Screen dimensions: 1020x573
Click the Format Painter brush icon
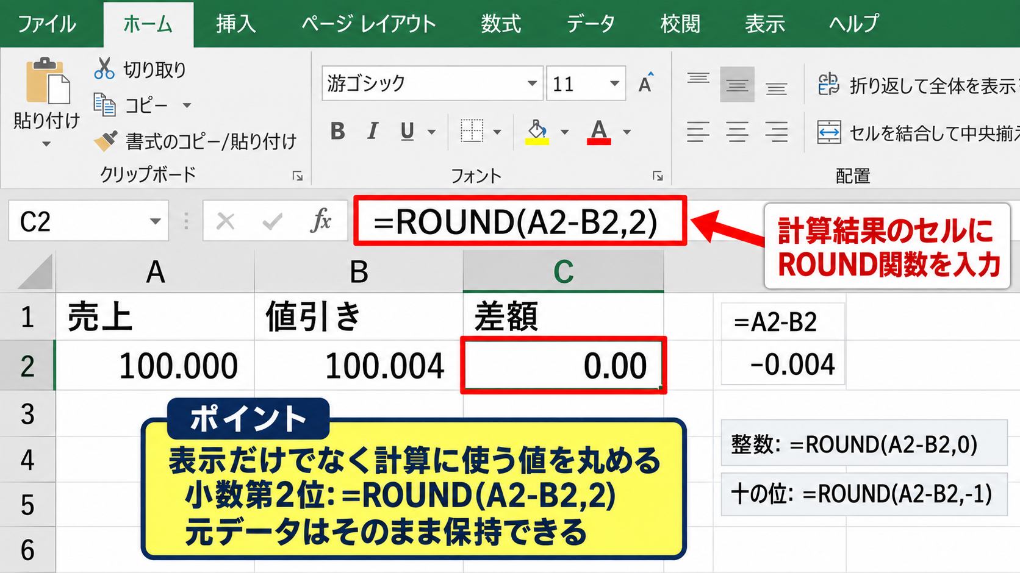click(x=106, y=141)
